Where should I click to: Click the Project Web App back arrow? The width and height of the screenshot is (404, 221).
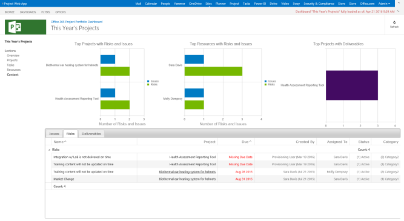[x=2, y=4]
